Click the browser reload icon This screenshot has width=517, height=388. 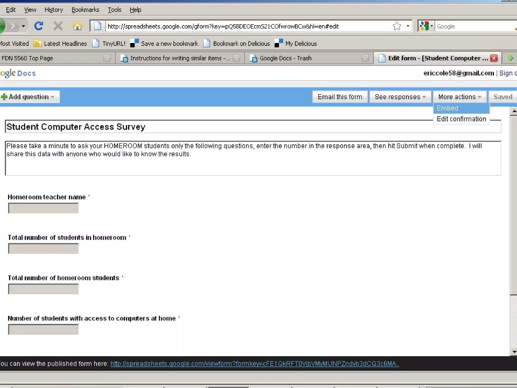coord(38,26)
